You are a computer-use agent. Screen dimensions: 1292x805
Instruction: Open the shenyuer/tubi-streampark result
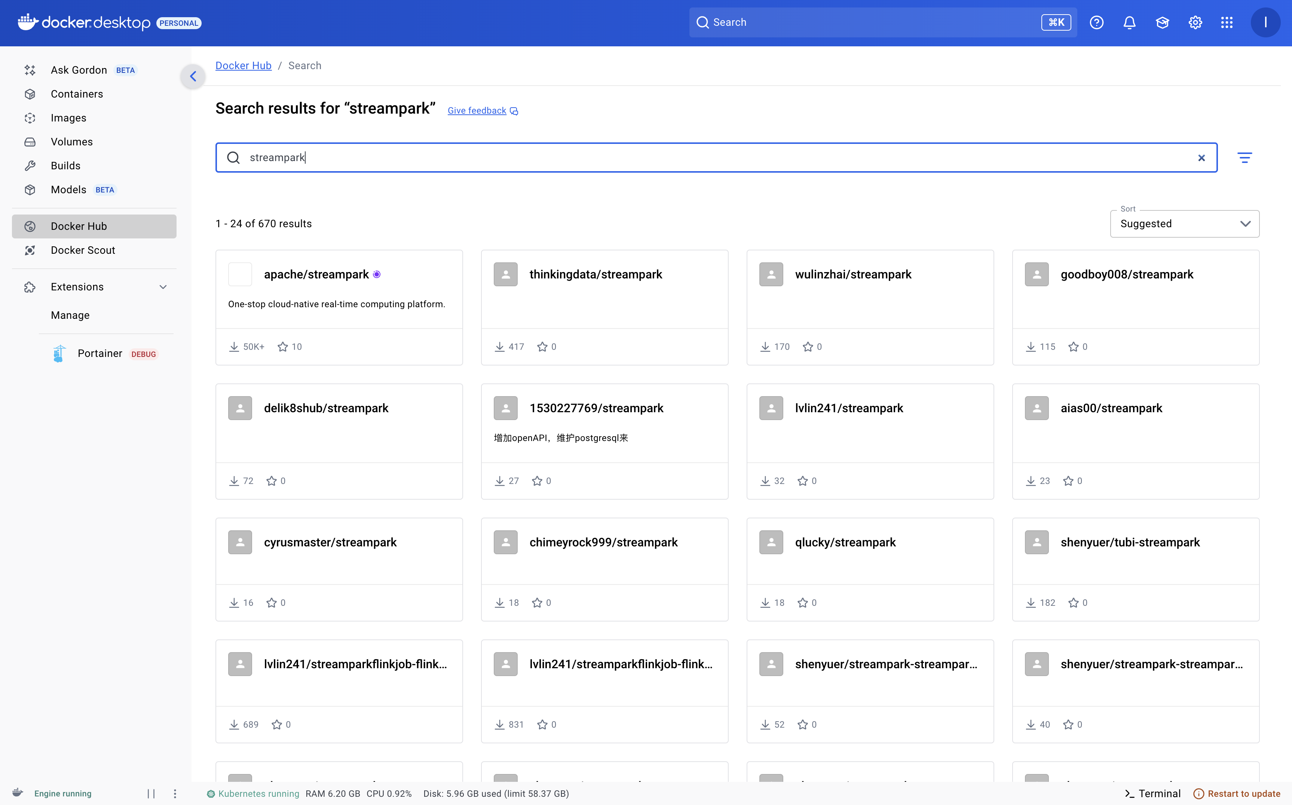coord(1135,569)
